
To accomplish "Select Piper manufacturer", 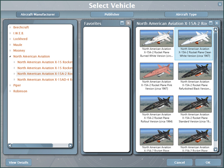I will click(17, 85).
